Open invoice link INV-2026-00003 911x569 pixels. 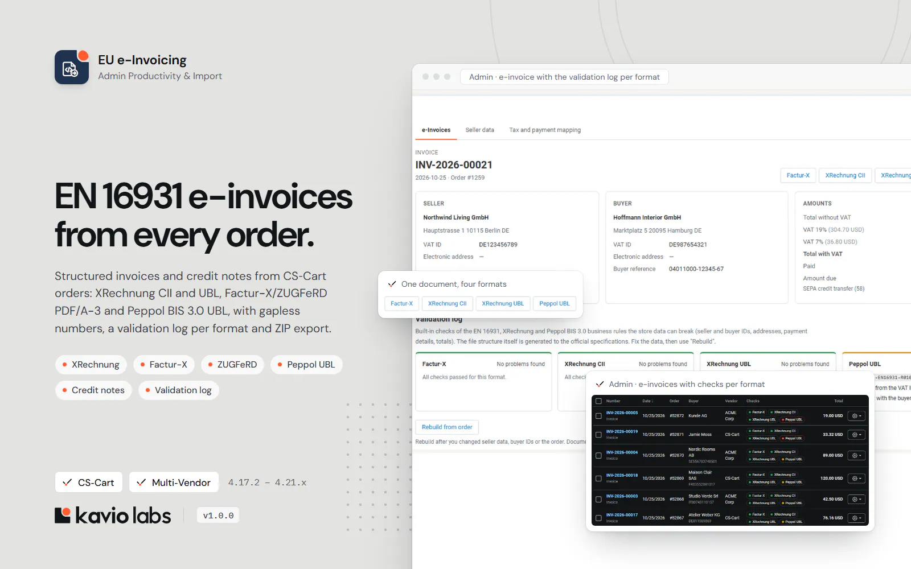point(622,496)
